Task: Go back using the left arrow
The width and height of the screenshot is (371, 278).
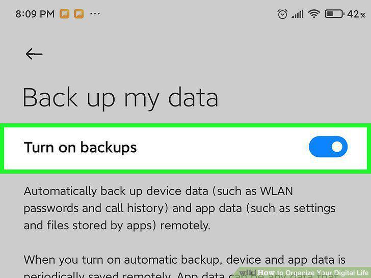Action: coord(34,54)
